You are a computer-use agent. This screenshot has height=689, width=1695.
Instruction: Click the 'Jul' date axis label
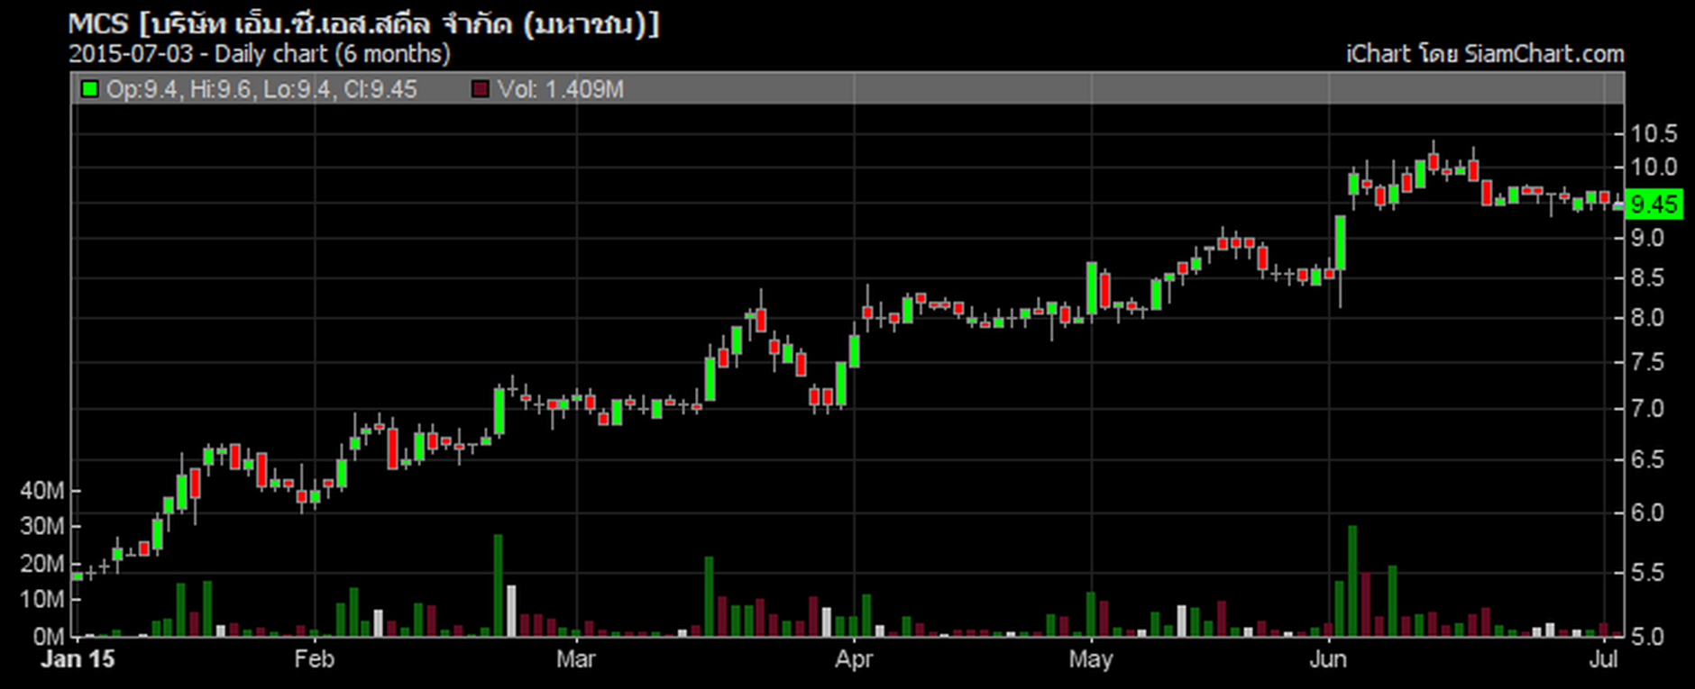pyautogui.click(x=1603, y=659)
